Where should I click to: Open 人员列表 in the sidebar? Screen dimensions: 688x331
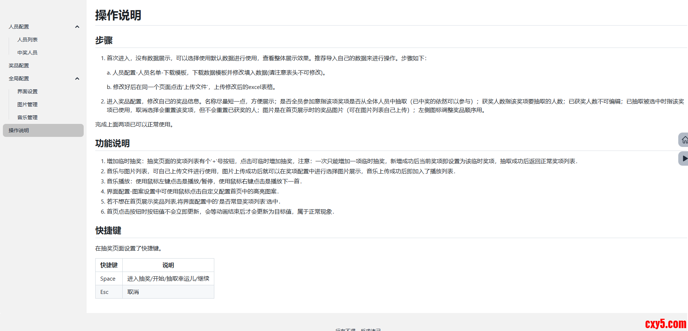(27, 40)
